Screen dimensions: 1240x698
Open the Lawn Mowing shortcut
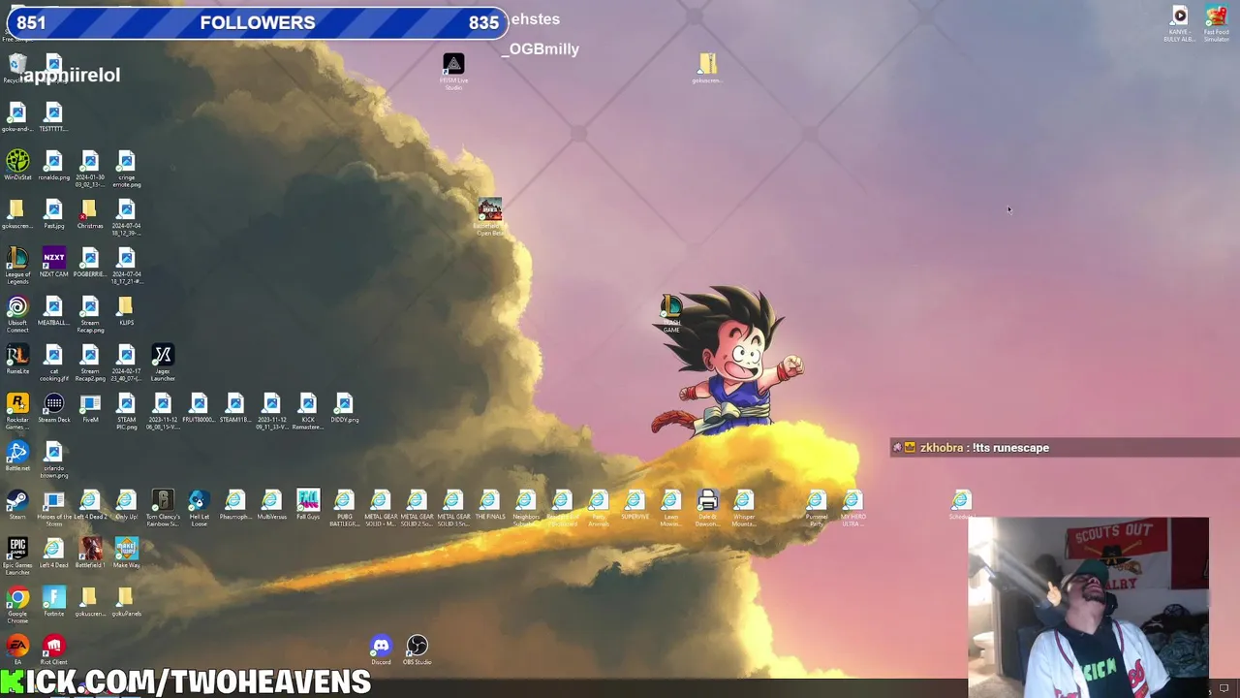[x=671, y=508]
